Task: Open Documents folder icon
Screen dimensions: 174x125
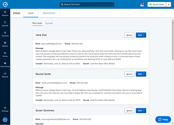Action: 5,63
